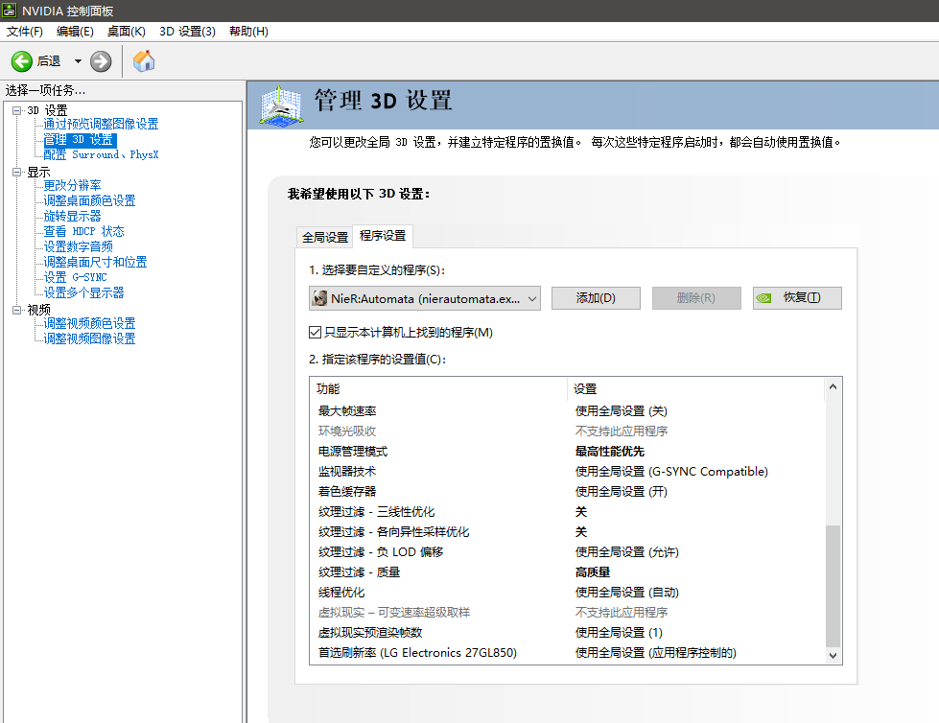This screenshot has height=723, width=939.
Task: Open 设置 G-SYNC task
Action: coord(75,277)
